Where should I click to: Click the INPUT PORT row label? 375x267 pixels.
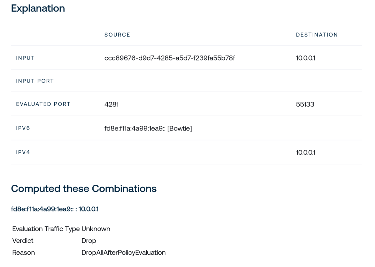point(35,81)
